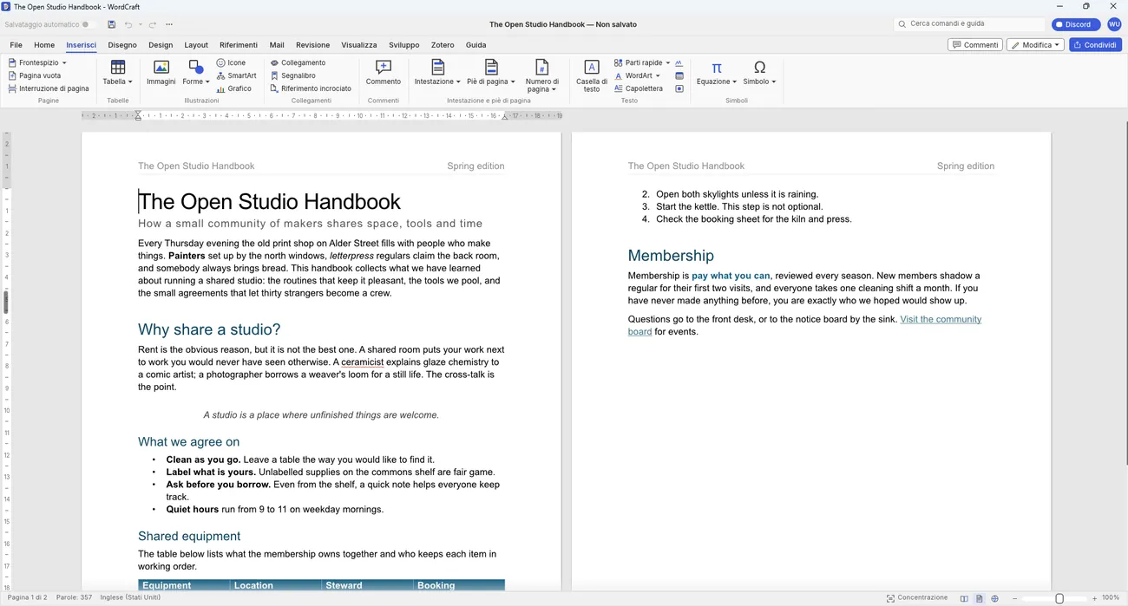
Task: Click the object icon in Testo group
Action: pyautogui.click(x=679, y=88)
